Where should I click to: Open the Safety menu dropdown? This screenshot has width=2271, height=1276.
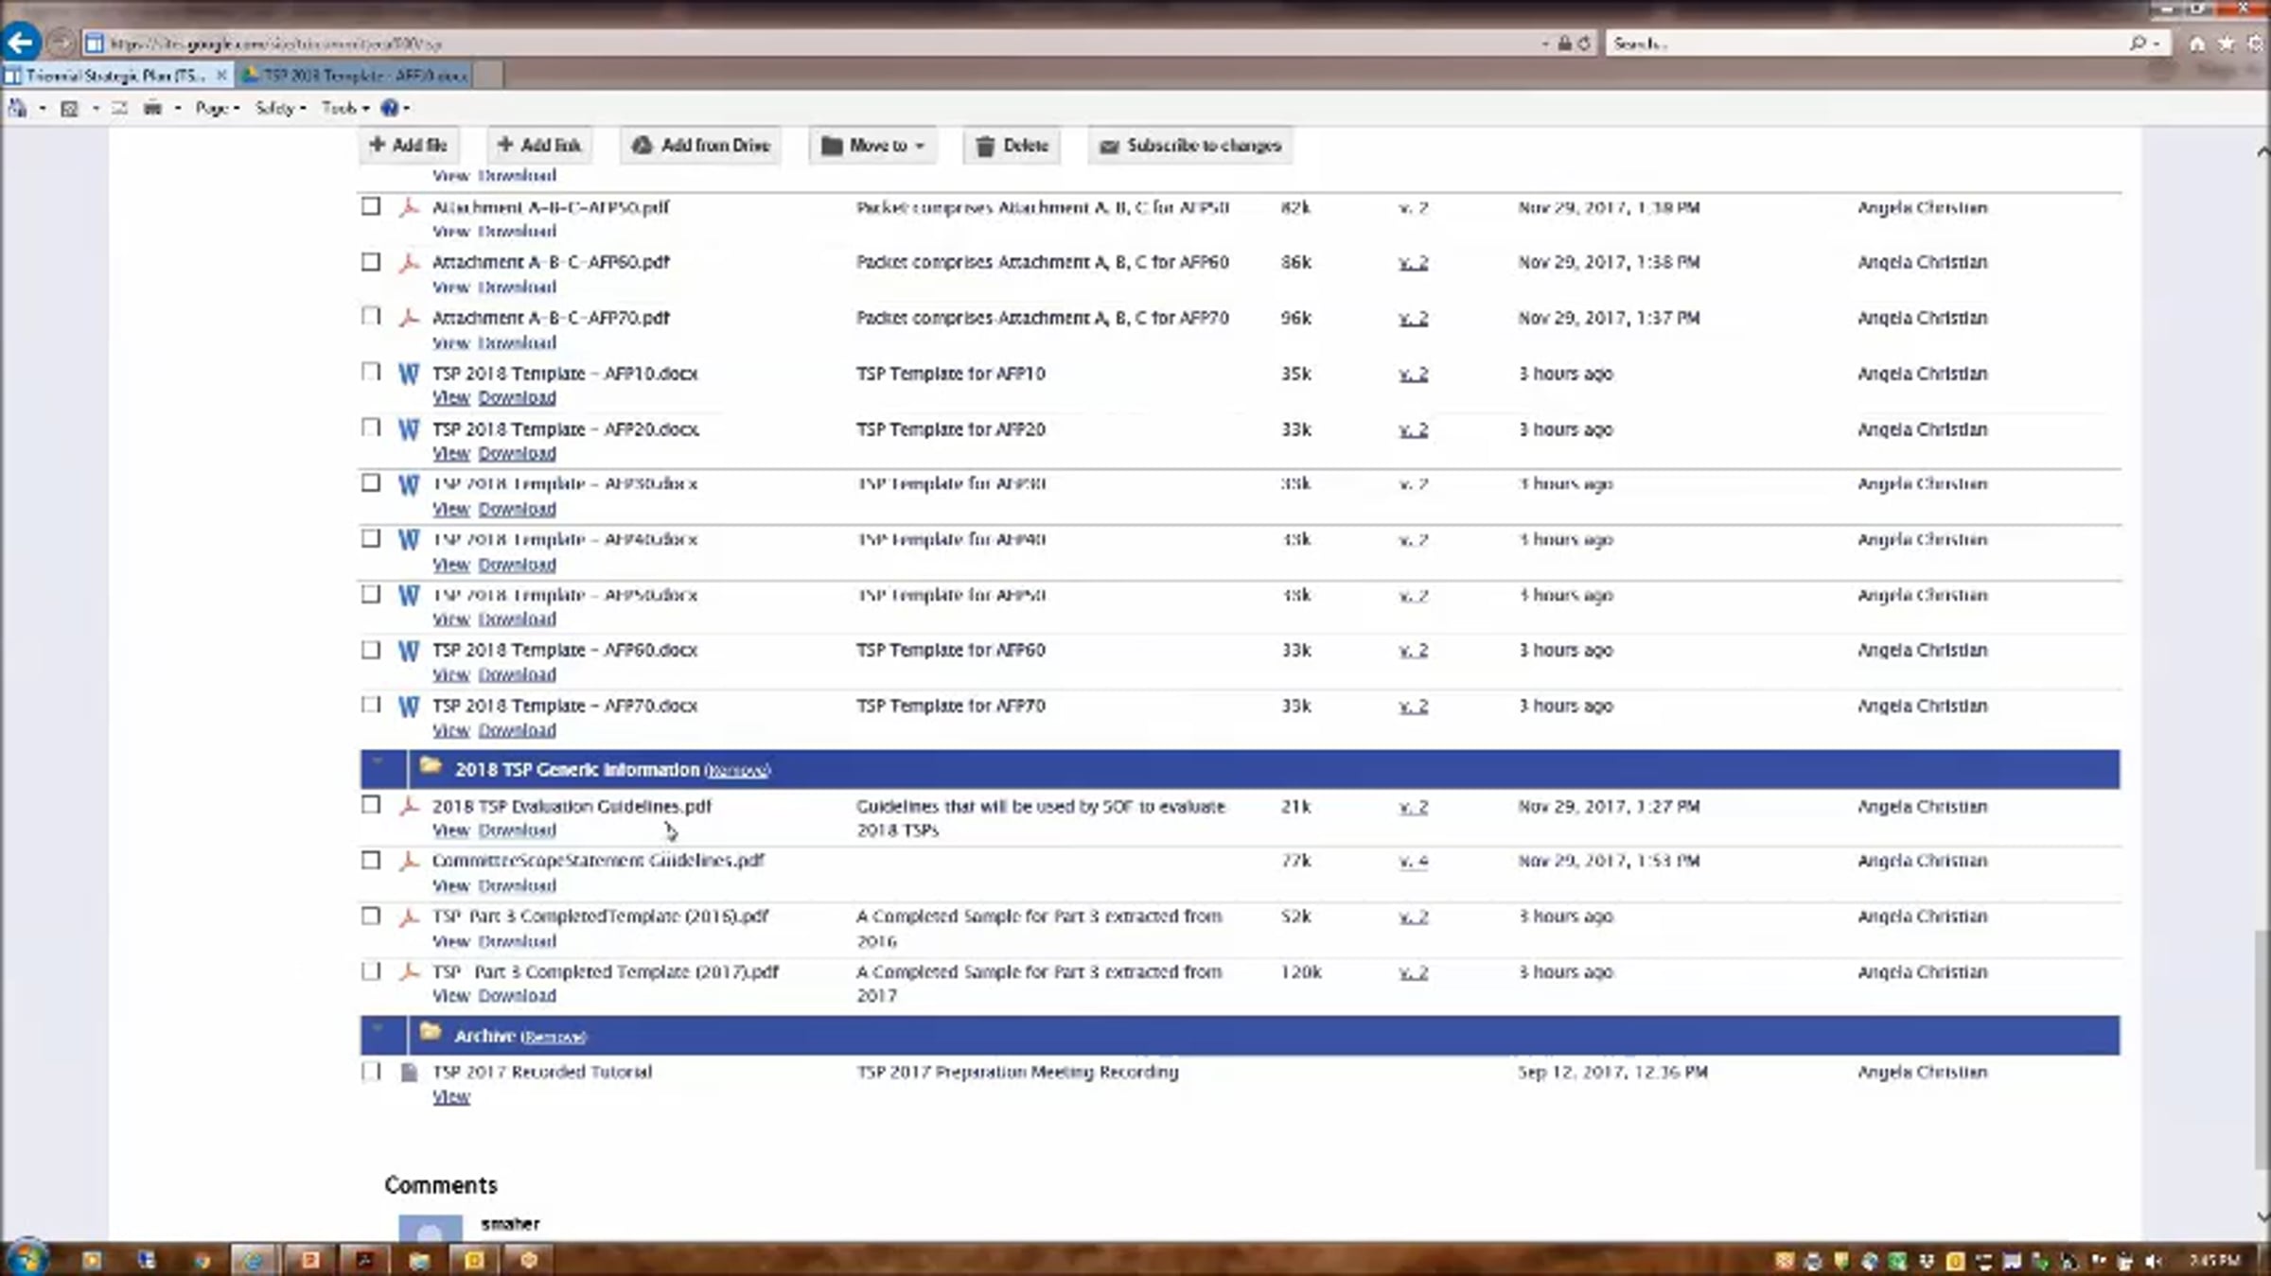click(280, 108)
